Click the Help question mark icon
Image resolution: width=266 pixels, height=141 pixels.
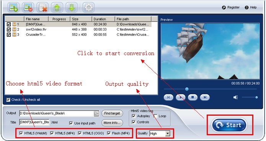coord(246,8)
